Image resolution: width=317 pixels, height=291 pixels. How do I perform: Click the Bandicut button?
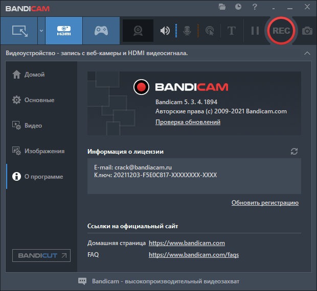tap(41, 255)
